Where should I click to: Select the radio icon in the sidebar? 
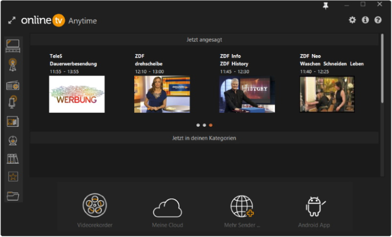[13, 85]
